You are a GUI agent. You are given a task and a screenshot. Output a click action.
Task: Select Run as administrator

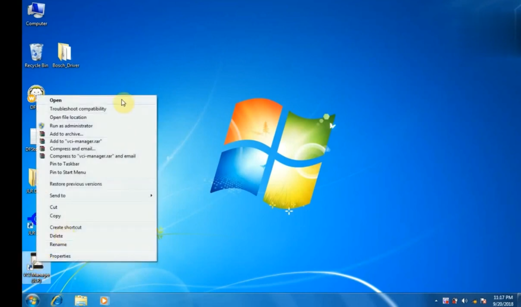(x=96, y=125)
